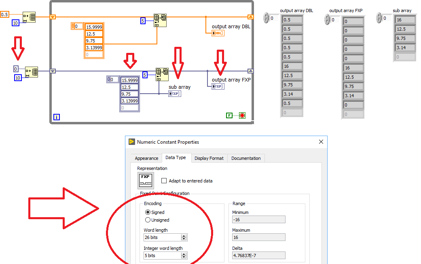This screenshot has width=421, height=264.
Task: Enable the Adapt to entered data checkbox
Action: click(x=165, y=180)
